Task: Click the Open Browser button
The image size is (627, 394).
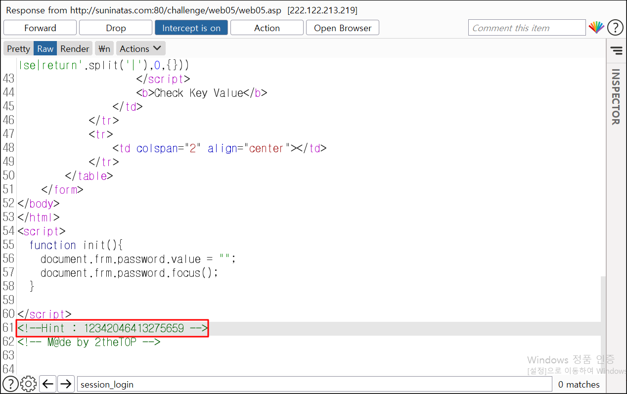Action: point(343,28)
